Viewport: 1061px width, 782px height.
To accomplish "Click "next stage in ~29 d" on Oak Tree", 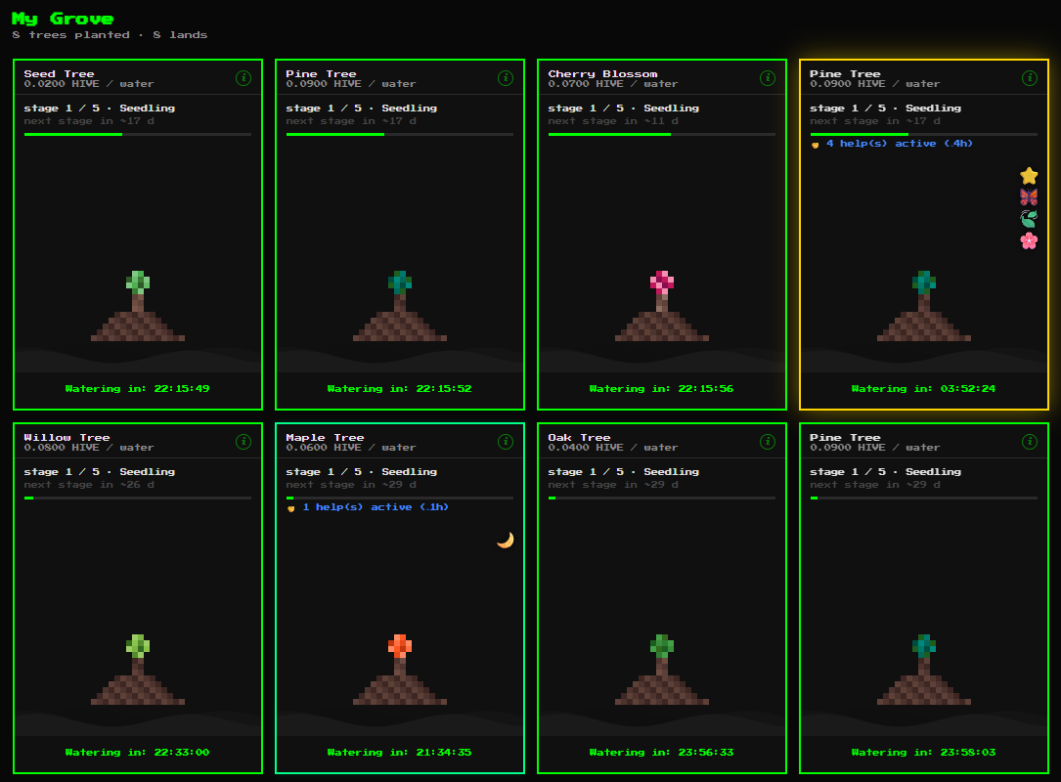I will pyautogui.click(x=613, y=485).
